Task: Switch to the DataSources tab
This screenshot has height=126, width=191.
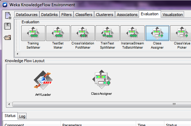Action: coord(27,15)
